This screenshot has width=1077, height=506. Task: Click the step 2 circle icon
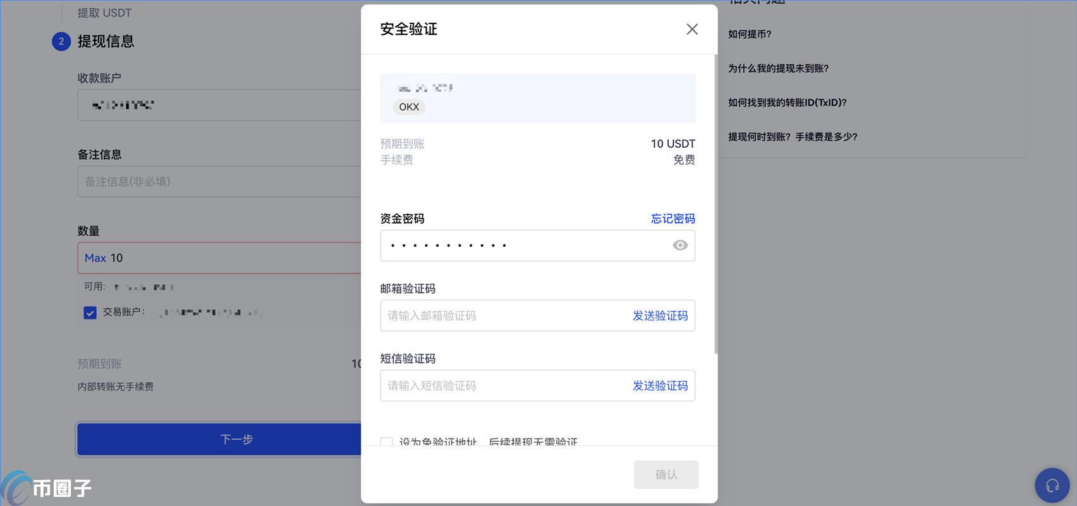61,42
